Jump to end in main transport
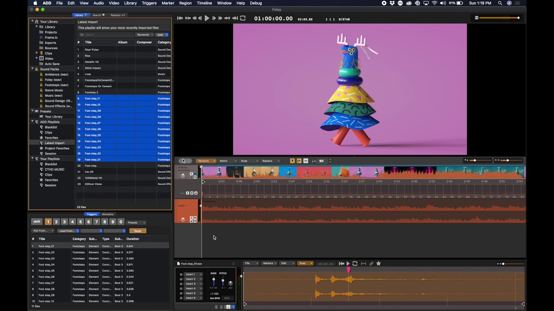The height and width of the screenshot is (311, 554). coord(235,18)
